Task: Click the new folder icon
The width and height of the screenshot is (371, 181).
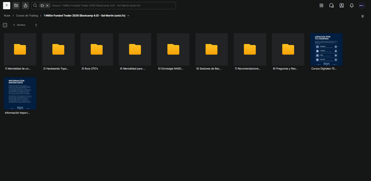Action: [16, 5]
